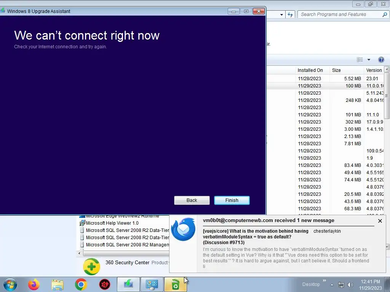Open Windows Explorer from the taskbar
The width and height of the screenshot is (390, 292).
point(58,284)
